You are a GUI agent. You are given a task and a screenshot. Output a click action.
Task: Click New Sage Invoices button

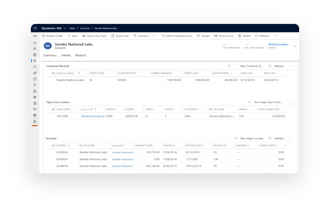click(x=249, y=138)
